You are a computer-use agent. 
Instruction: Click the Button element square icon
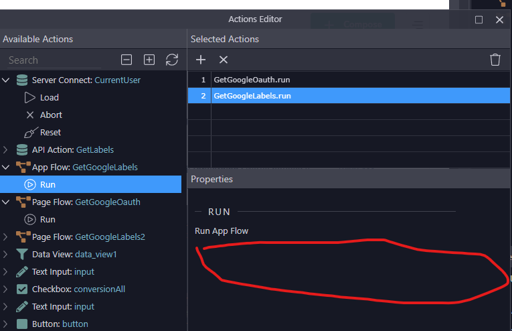click(22, 324)
